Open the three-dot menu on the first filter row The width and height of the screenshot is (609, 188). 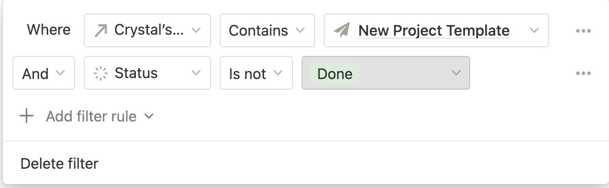[x=583, y=31]
